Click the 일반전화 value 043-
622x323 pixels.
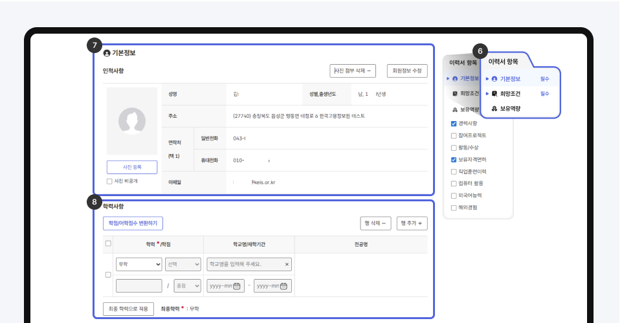pyautogui.click(x=239, y=139)
